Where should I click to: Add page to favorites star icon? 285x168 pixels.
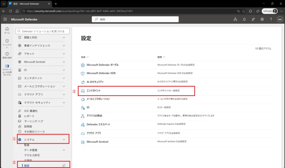click(244, 11)
